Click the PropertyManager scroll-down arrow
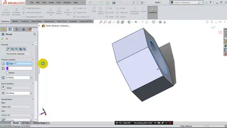The height and width of the screenshot is (128, 227). click(36, 120)
